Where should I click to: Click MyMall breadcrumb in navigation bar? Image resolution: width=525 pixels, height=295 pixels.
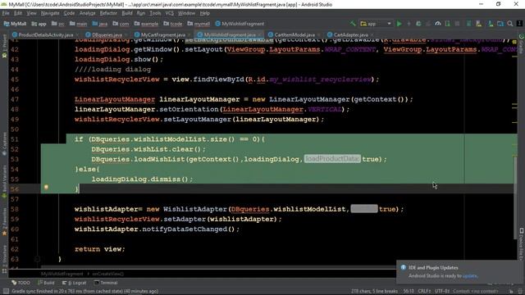[15, 24]
